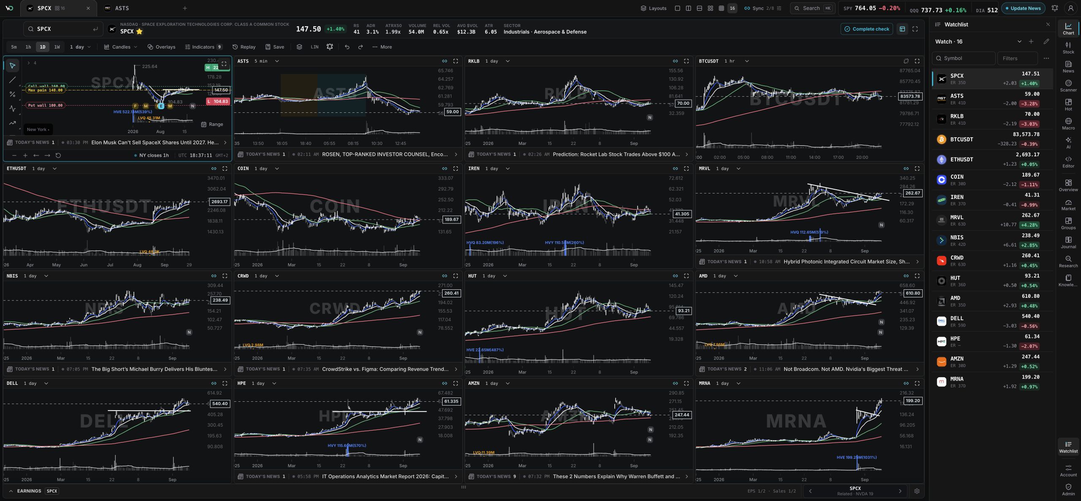This screenshot has width=1081, height=501.
Task: Select the 5m timeframe tab
Action: 14,47
